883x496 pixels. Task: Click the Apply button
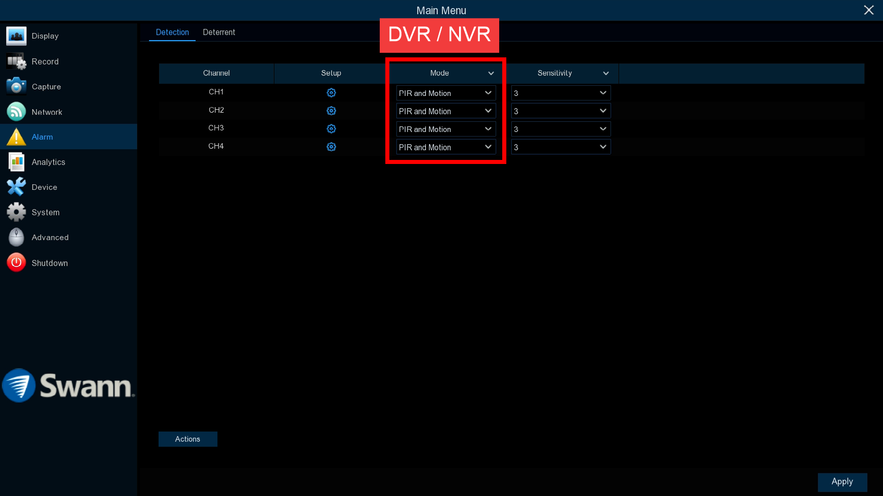point(842,482)
